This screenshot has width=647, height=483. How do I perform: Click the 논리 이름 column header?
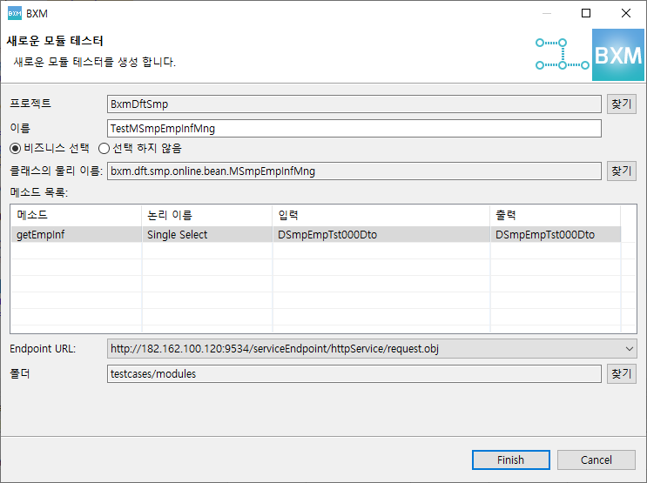206,215
